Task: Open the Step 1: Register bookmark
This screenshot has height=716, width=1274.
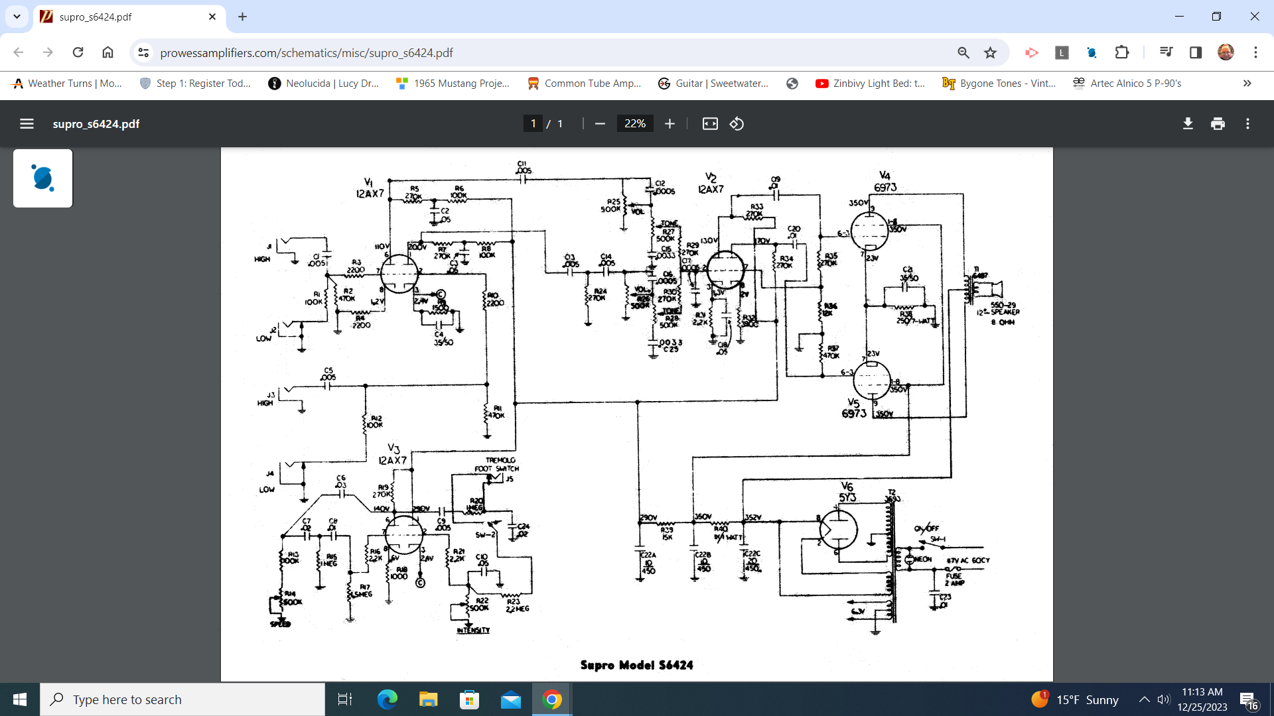Action: click(195, 84)
